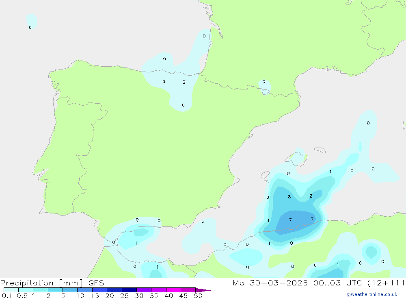Pick the 2–5 mm legend color swatch
The height and width of the screenshot is (298, 406).
click(55, 290)
